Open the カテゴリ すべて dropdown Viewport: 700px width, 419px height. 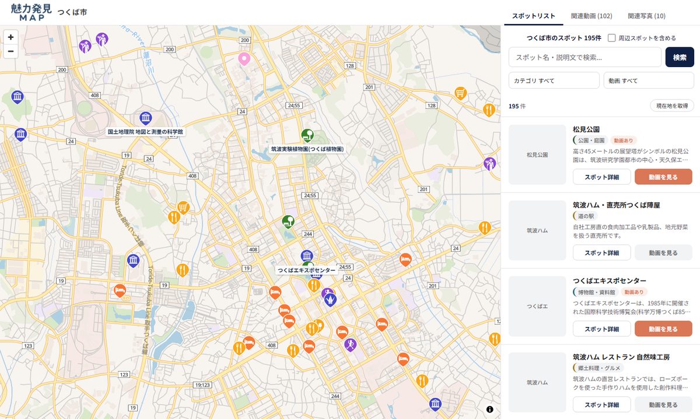[554, 80]
